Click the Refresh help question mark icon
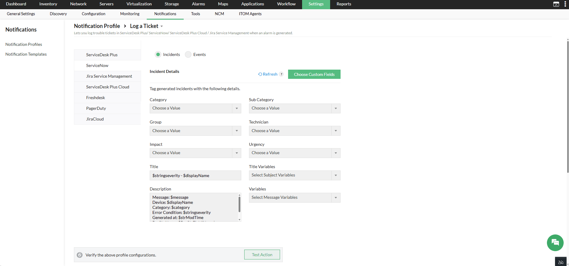Viewport: 569px width, 266px height. pyautogui.click(x=281, y=74)
